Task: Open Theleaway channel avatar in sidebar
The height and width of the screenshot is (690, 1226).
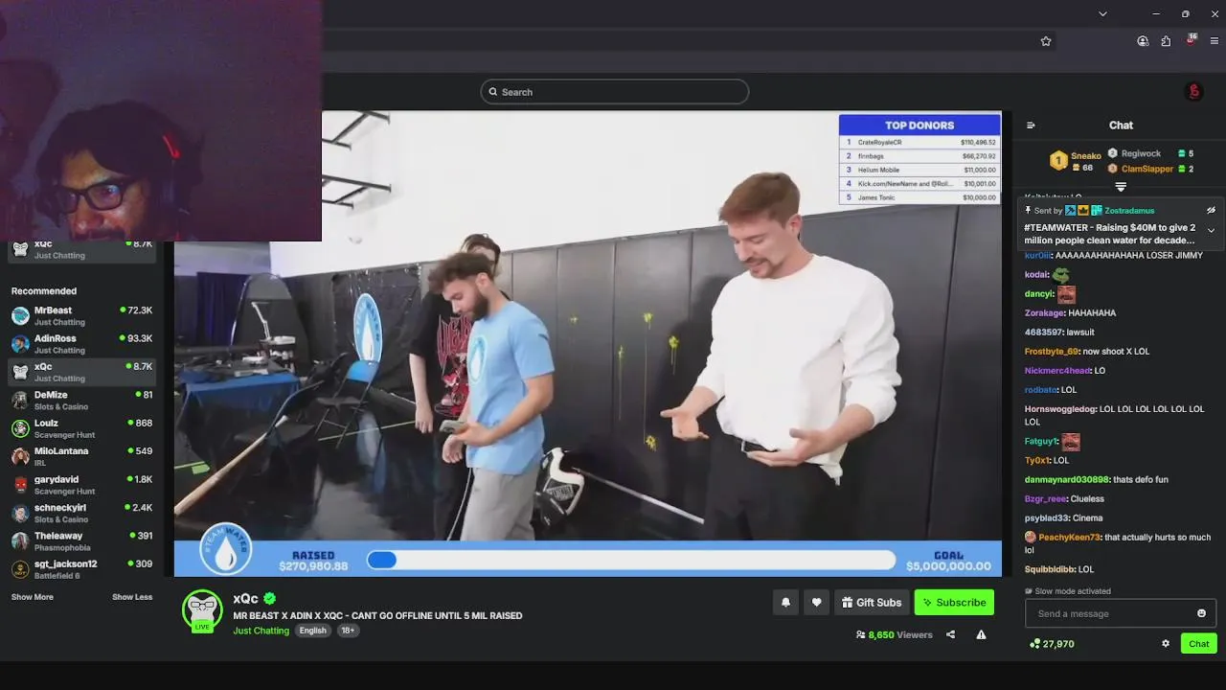Action: [x=20, y=540]
